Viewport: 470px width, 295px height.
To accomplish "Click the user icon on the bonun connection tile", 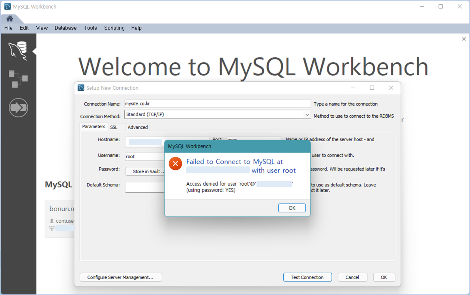I will point(52,221).
